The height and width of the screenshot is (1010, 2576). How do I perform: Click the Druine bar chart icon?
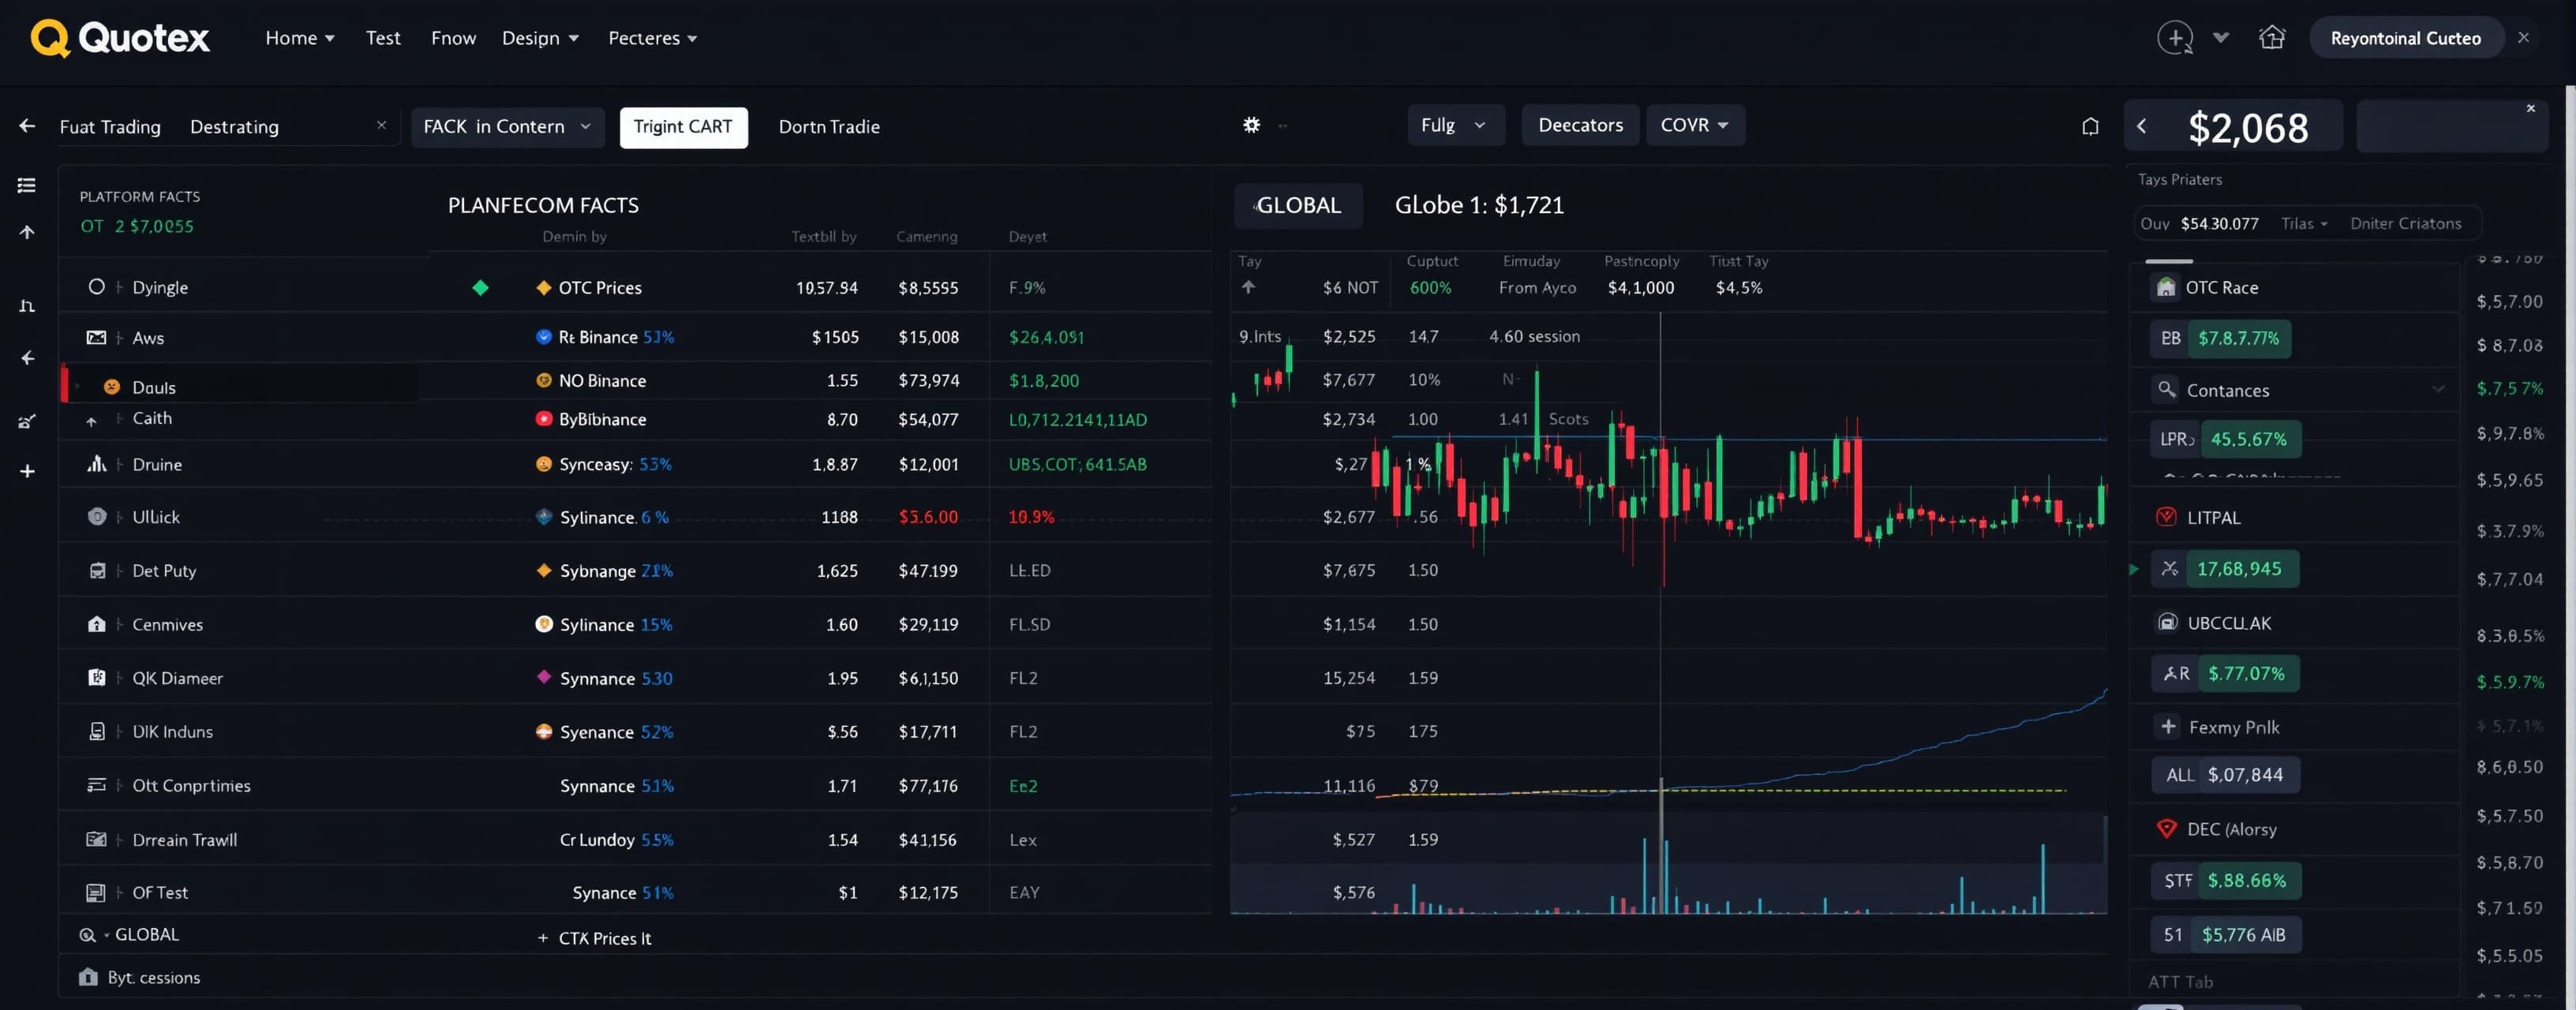pos(96,464)
